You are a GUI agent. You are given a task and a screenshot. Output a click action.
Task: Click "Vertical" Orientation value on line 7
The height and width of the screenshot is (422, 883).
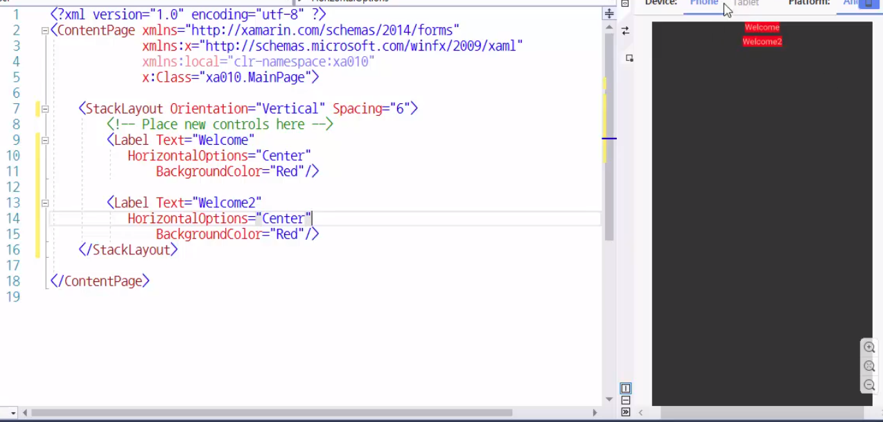290,109
